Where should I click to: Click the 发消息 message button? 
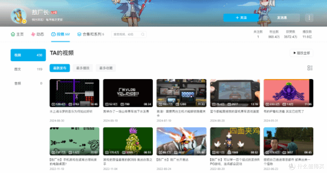282,18
